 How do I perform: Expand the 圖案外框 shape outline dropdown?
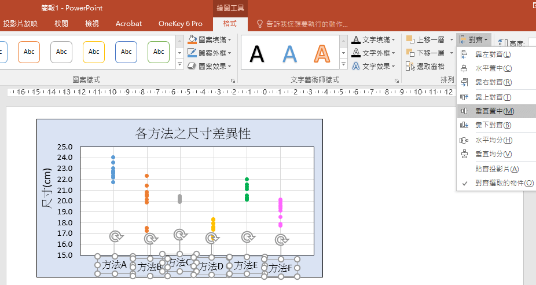(x=230, y=53)
